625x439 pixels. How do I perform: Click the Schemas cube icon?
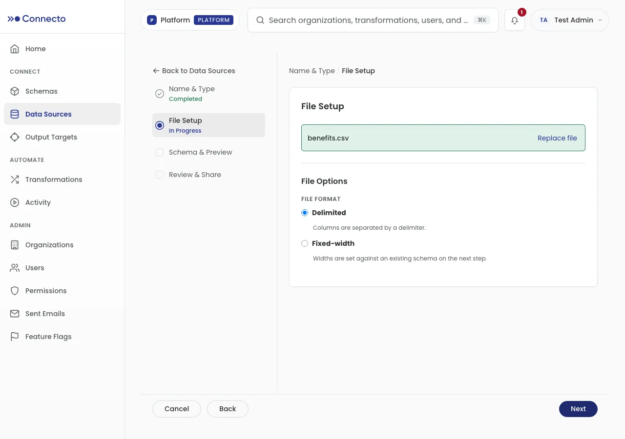[15, 91]
